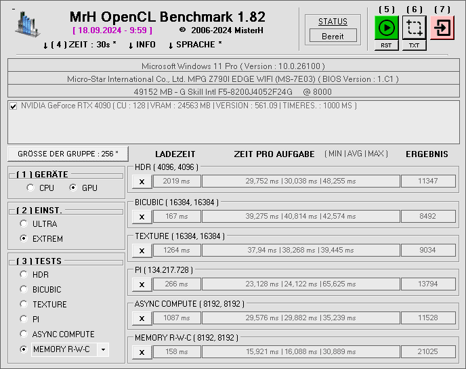Click HDR load time 2019 ms
This screenshot has height=369, width=466.
click(177, 181)
